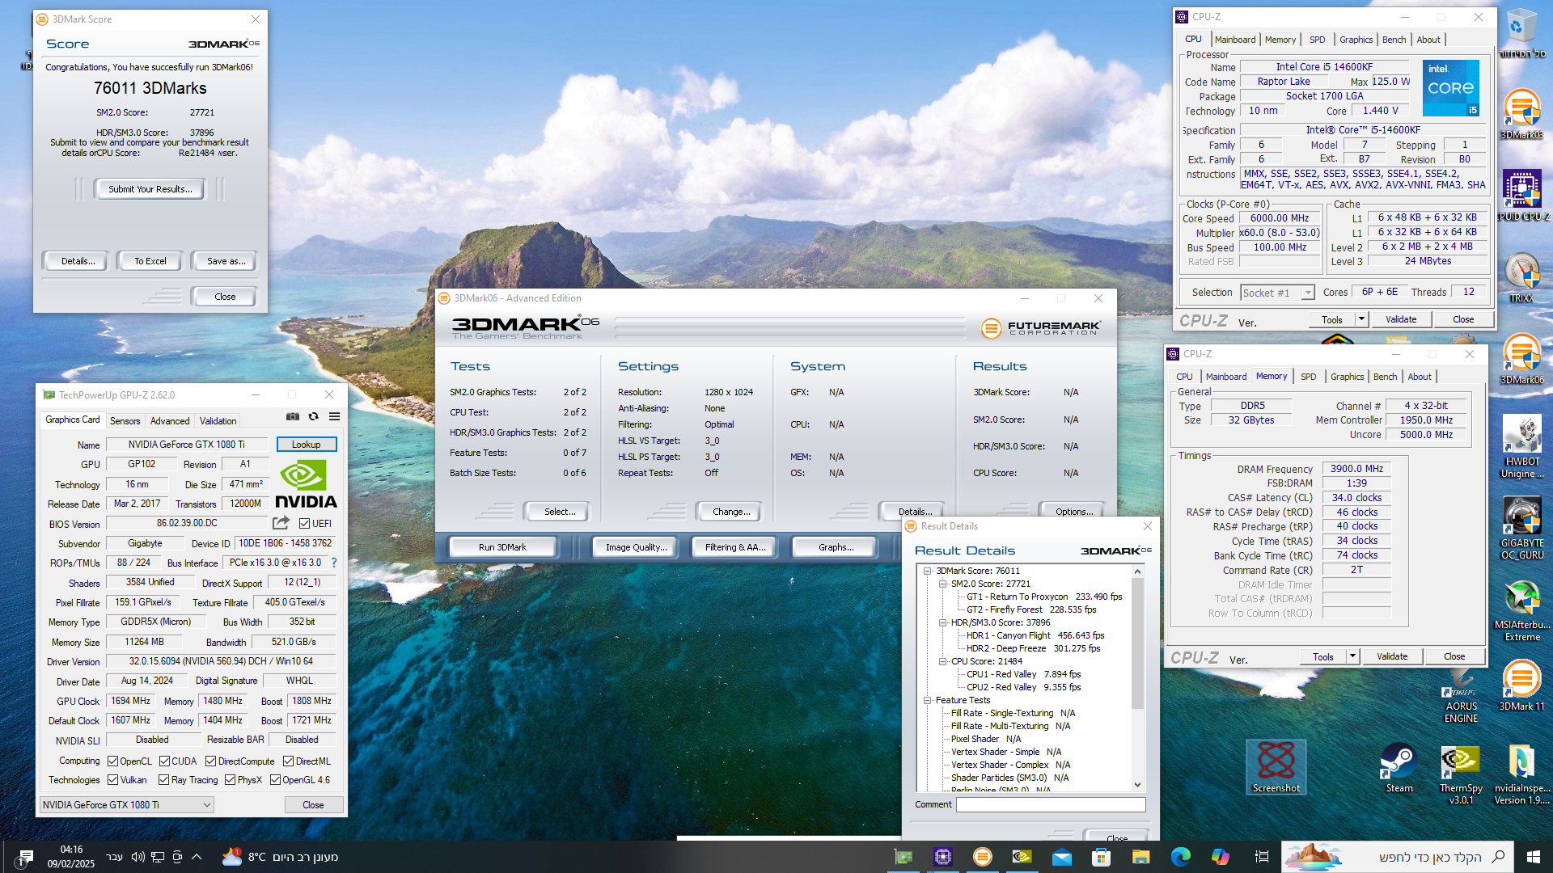
Task: Open the Validation tab in GPU-Z
Action: 218,421
